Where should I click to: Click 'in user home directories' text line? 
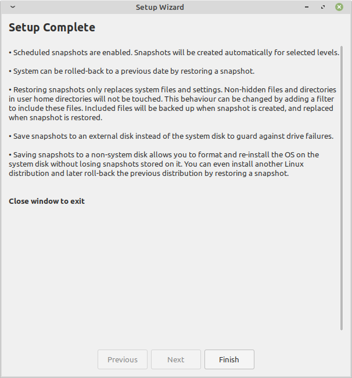click(x=171, y=99)
